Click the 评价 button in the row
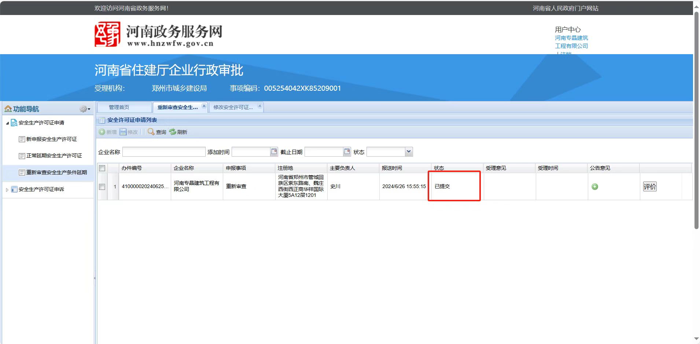 (x=649, y=187)
